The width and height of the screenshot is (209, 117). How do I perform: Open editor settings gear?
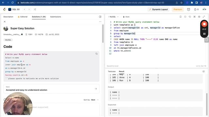coord(199,17)
